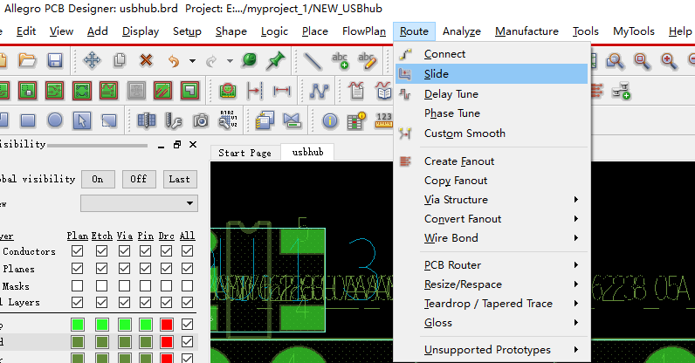This screenshot has width=695, height=363.
Task: Toggle Planes Via checkbox
Action: [125, 269]
